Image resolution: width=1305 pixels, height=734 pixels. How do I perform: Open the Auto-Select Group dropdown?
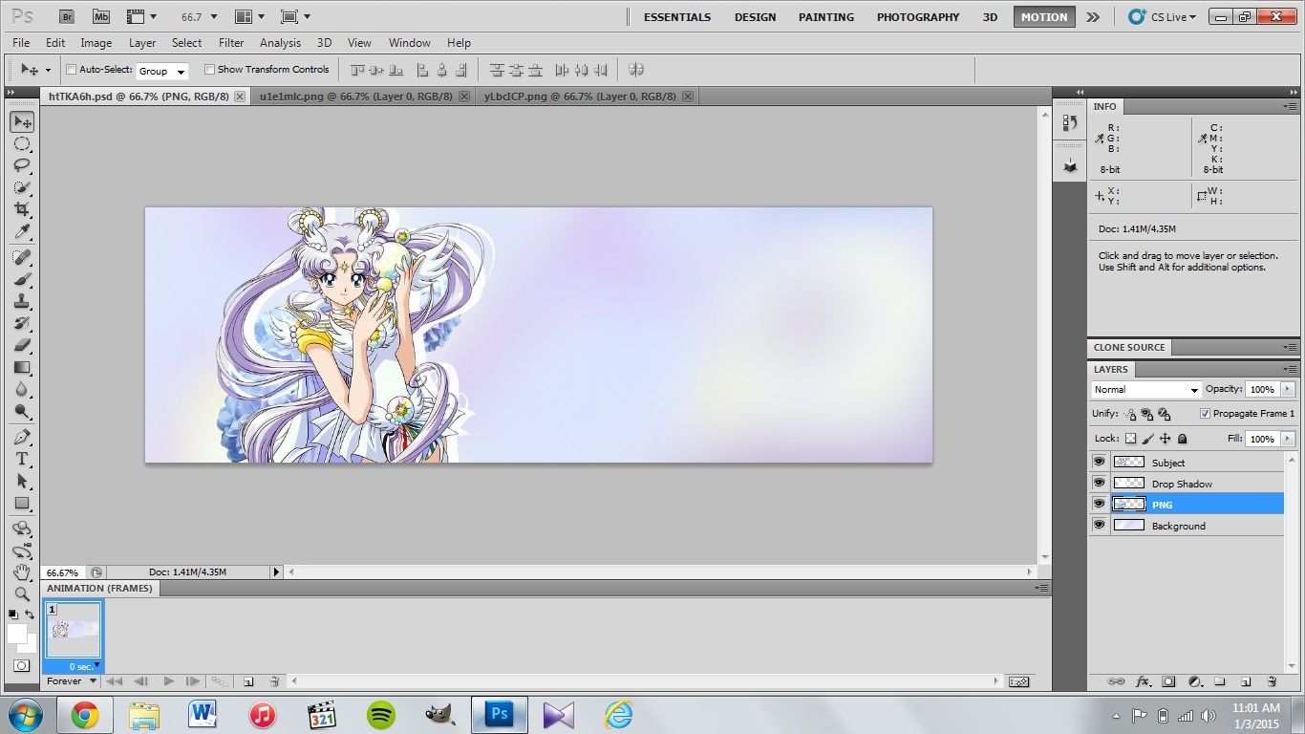click(161, 71)
